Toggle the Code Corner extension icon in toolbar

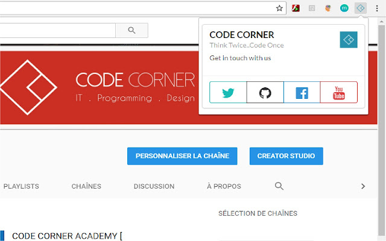coord(361,8)
